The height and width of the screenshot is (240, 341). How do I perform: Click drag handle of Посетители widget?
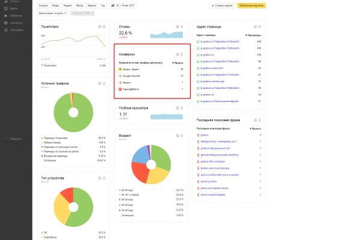[104, 26]
